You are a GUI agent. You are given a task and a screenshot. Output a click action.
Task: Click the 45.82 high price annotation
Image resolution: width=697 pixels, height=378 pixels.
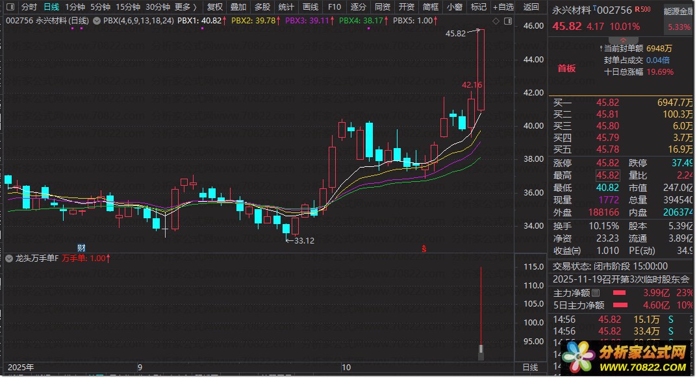[455, 33]
